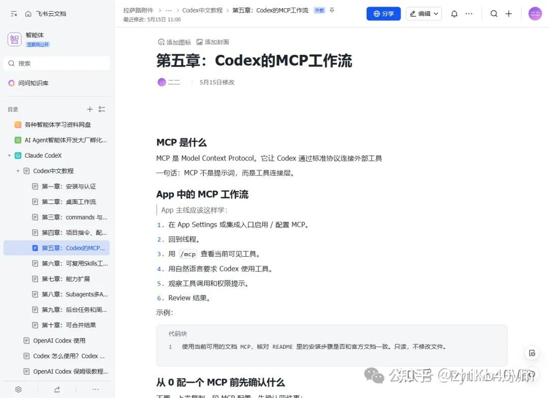
Task: Click the /mcp inline code
Action: click(x=188, y=254)
